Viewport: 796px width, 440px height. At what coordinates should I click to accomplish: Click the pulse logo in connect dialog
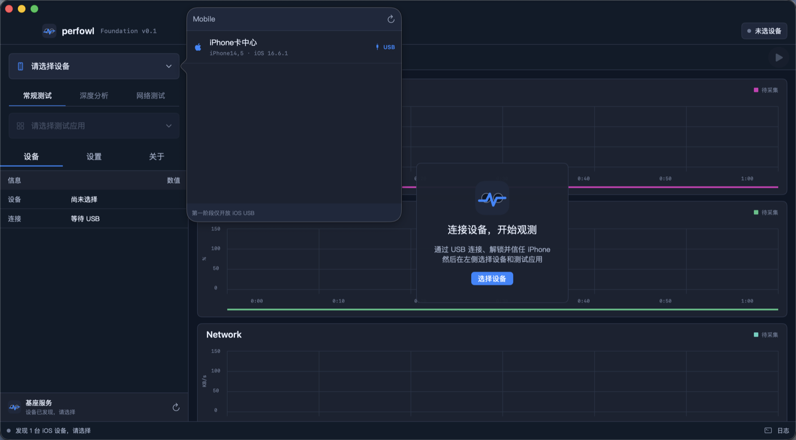pyautogui.click(x=492, y=198)
